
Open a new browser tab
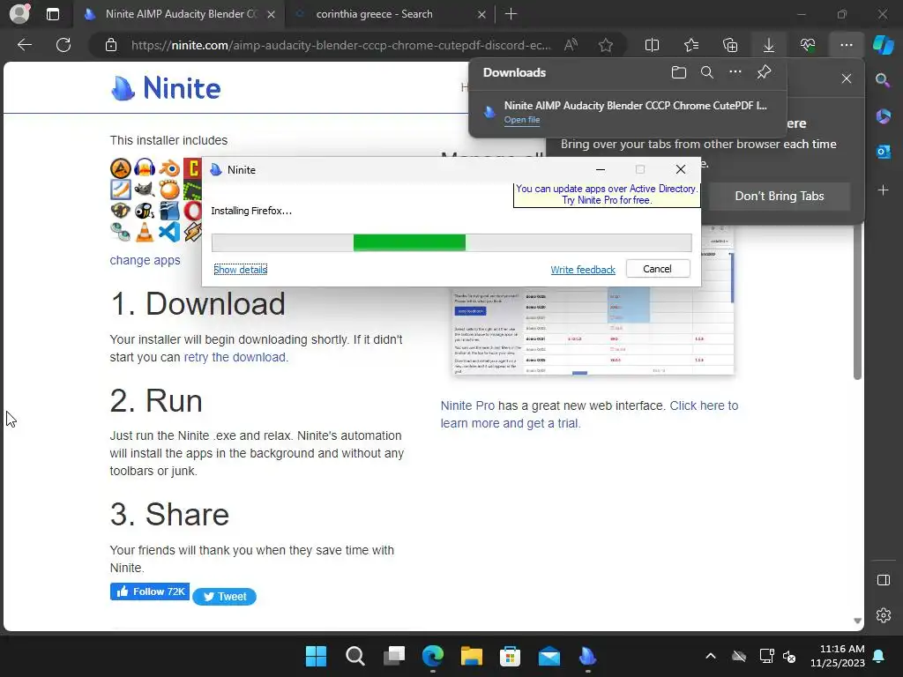point(511,14)
